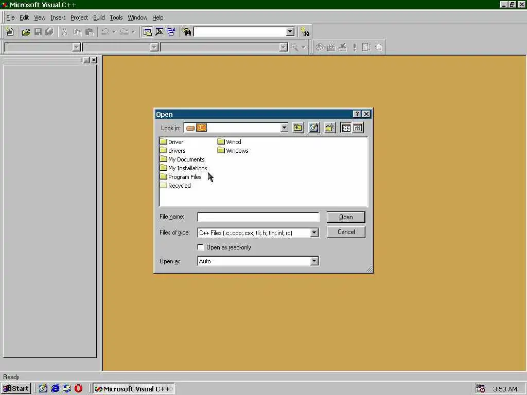Viewport: 527px width, 395px height.
Task: Open the File menu
Action: pos(10,17)
